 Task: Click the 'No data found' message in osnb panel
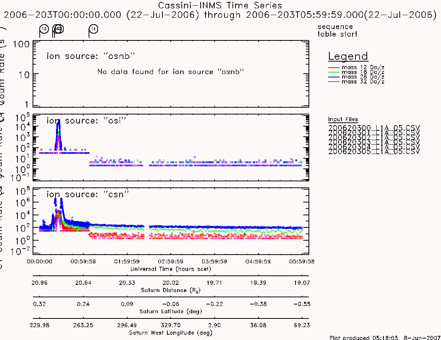pos(170,72)
